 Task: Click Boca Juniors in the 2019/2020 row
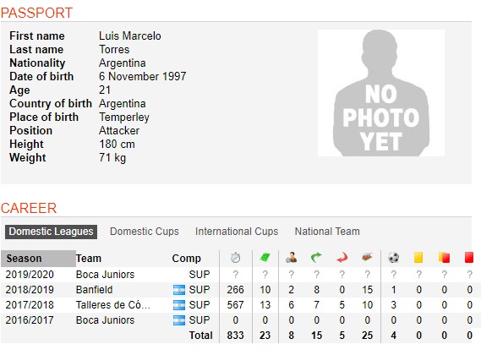click(x=105, y=275)
